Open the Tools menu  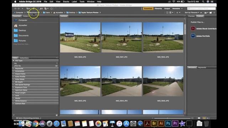tap(82, 1)
